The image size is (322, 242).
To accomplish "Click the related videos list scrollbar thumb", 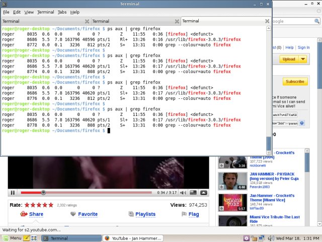I will point(307,162).
